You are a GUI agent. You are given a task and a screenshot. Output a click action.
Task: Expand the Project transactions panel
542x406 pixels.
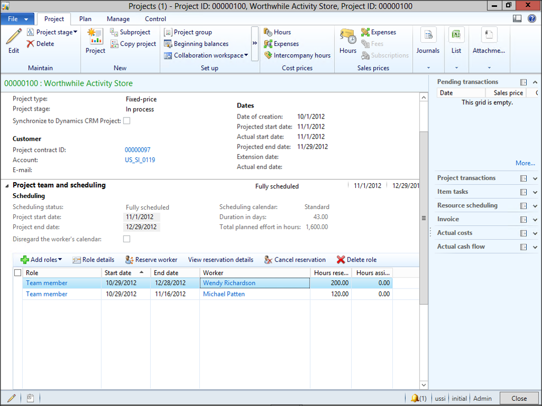coord(535,179)
